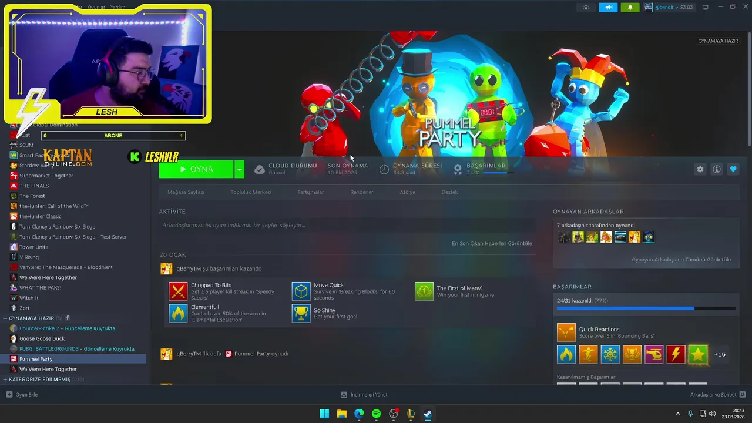Select the helicopter achievement badge
This screenshot has width=752, height=423.
tap(654, 354)
